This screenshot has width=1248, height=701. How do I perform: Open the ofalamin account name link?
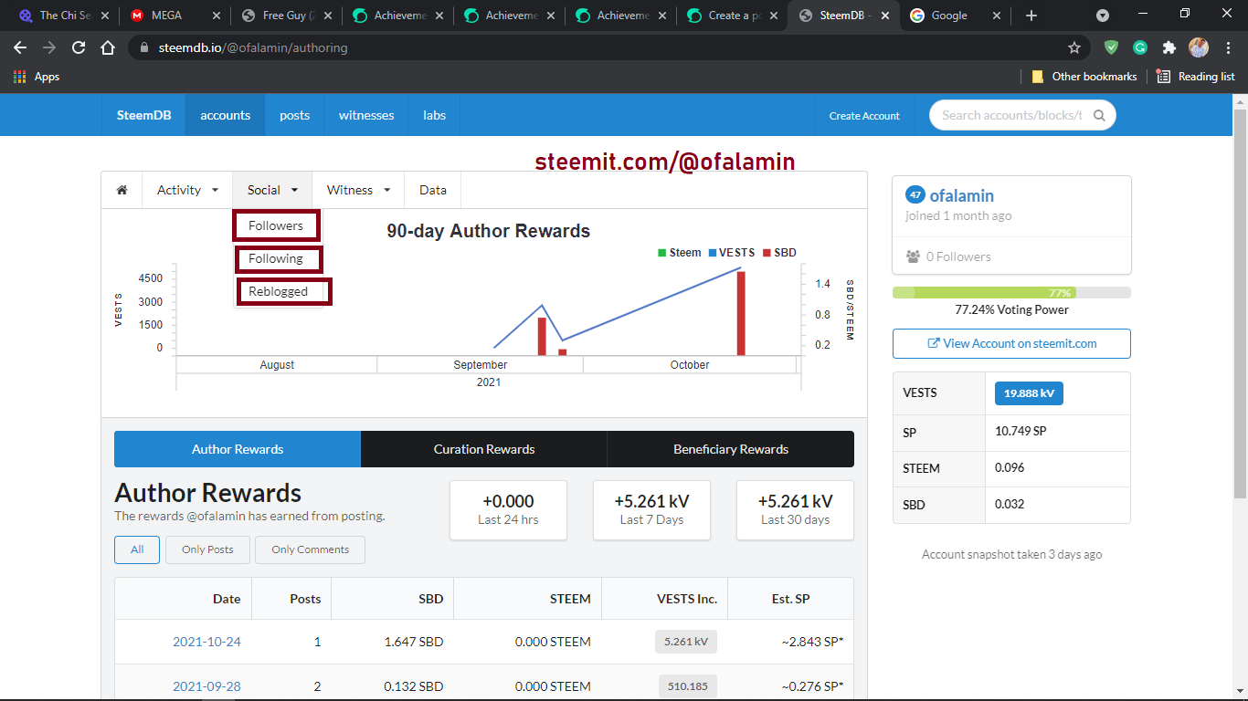click(x=961, y=195)
